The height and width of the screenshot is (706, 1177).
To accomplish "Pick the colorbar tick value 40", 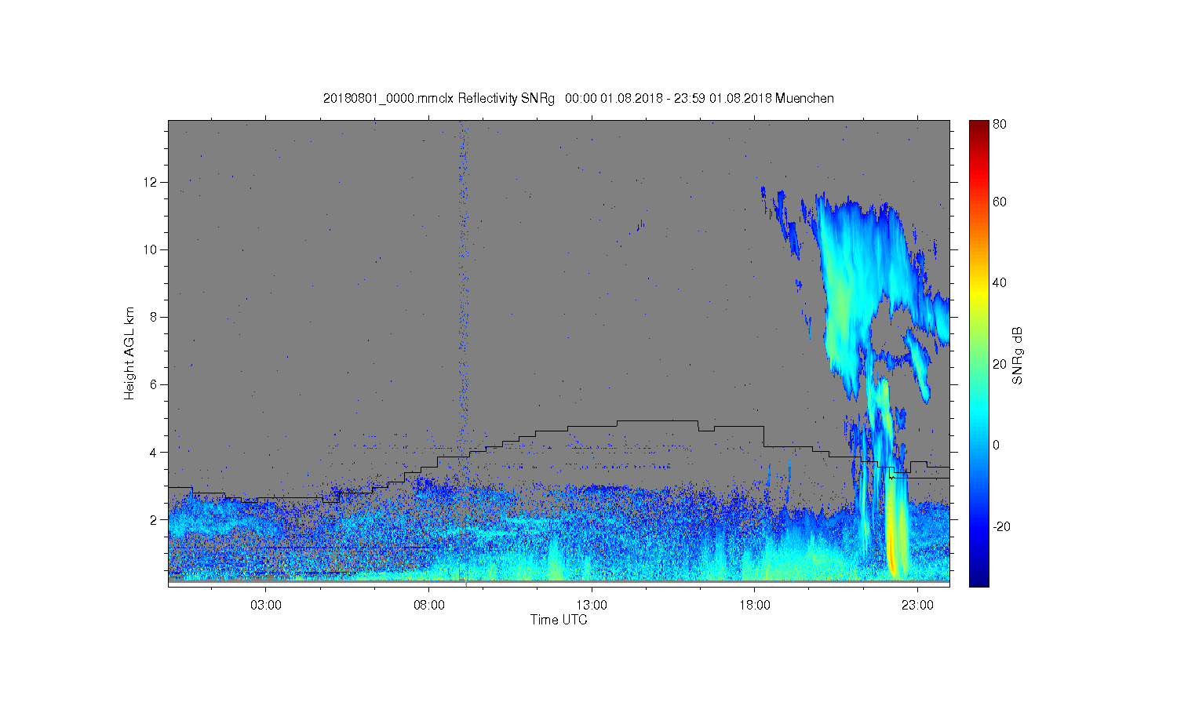I will [x=1000, y=283].
